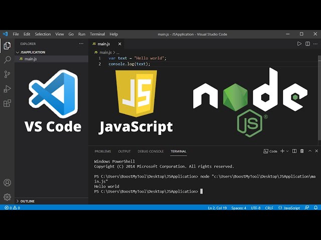Open the Run menu

[x=82, y=34]
